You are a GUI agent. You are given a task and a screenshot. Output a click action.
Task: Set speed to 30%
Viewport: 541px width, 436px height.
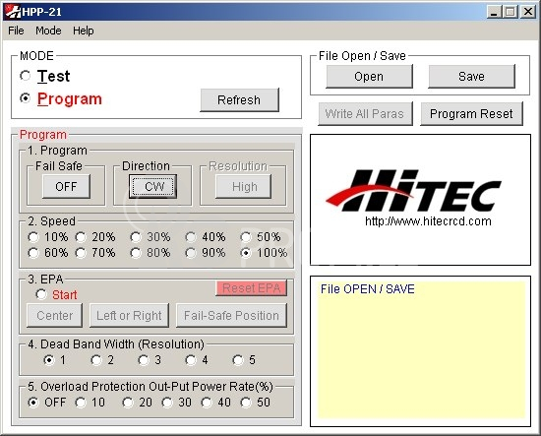pyautogui.click(x=136, y=237)
